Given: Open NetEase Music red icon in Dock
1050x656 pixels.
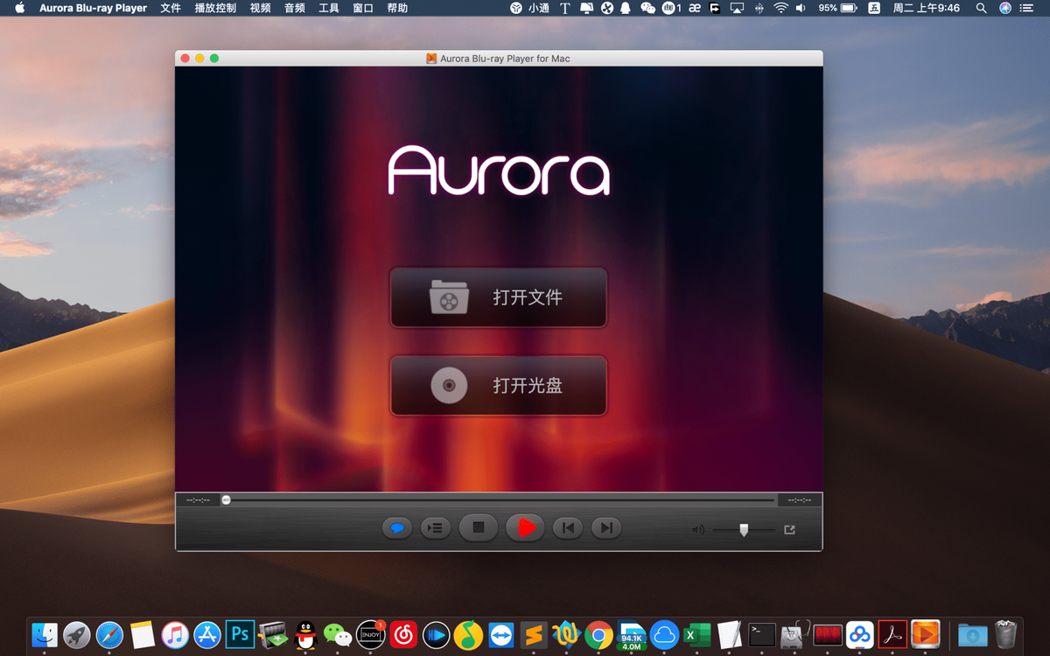Looking at the screenshot, I should point(403,633).
